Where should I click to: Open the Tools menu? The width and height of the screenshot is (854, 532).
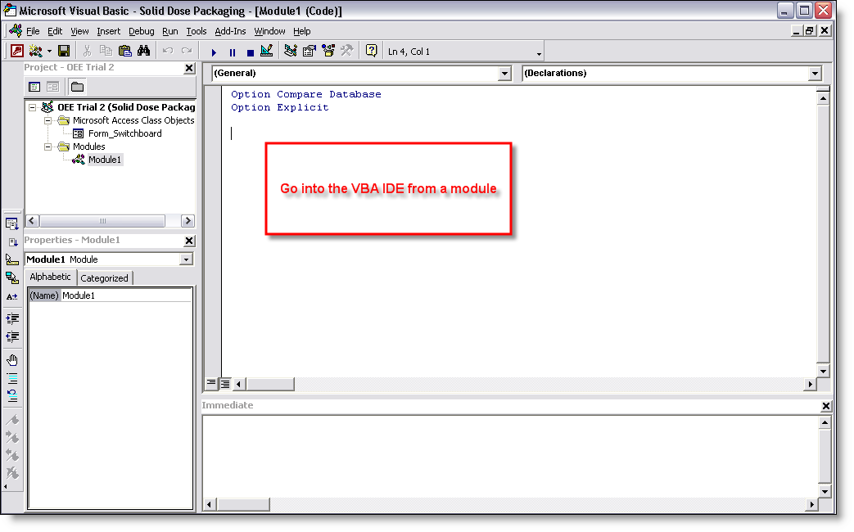click(196, 31)
